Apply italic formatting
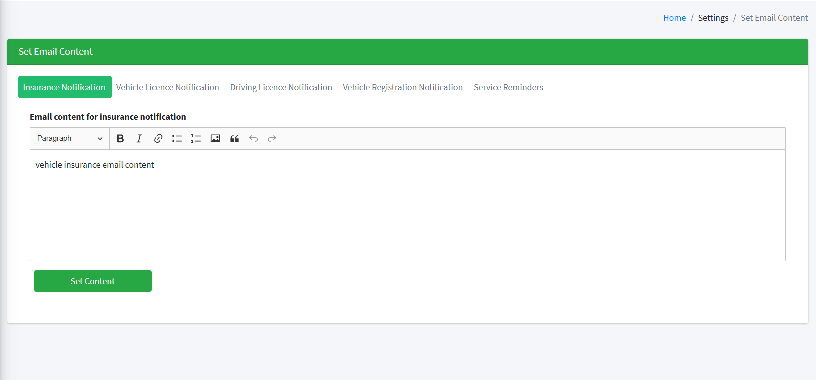This screenshot has height=380, width=816. coord(139,139)
